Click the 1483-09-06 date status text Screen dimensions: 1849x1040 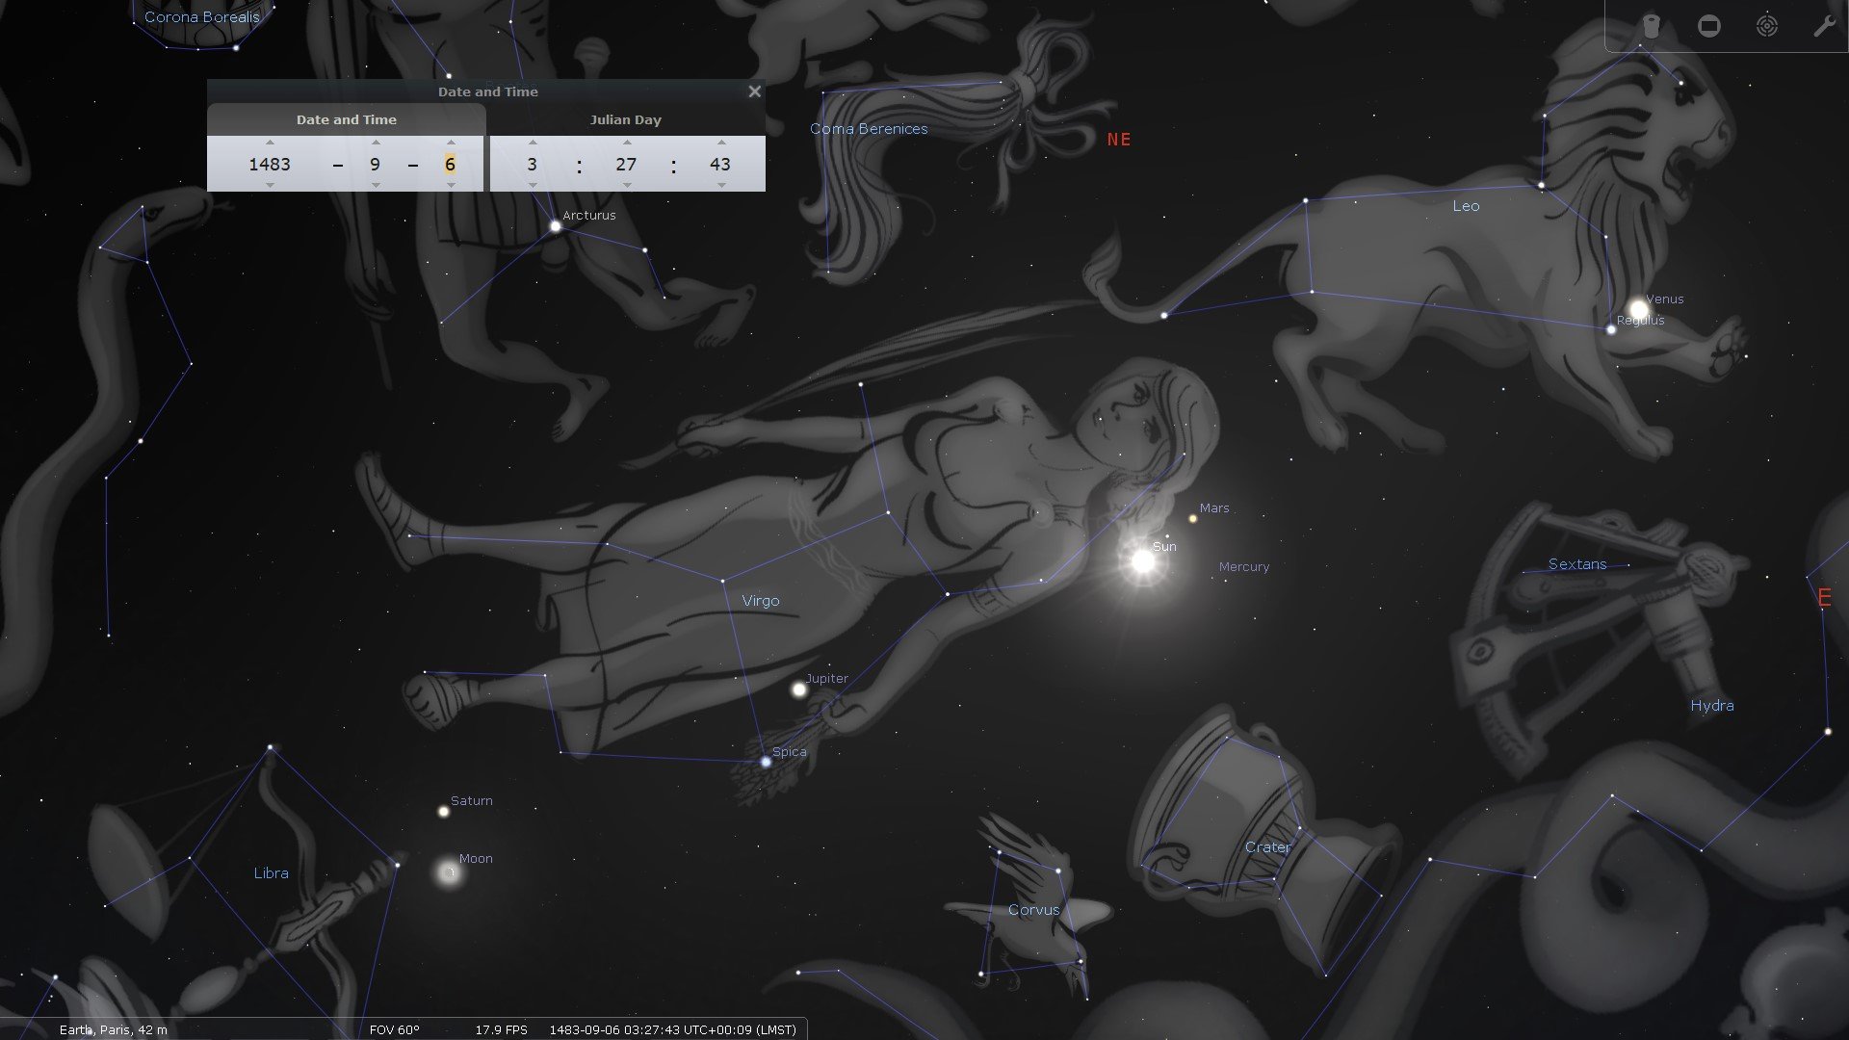tap(673, 1029)
